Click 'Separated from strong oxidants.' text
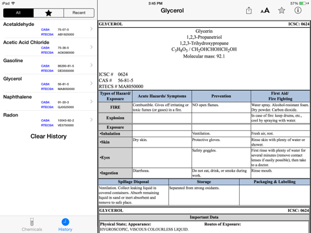Screen dimensions: 311x233 click(x=194, y=188)
